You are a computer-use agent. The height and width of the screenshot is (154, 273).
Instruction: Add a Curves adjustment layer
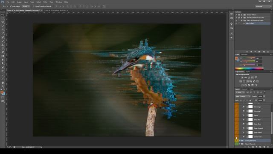coord(249,77)
